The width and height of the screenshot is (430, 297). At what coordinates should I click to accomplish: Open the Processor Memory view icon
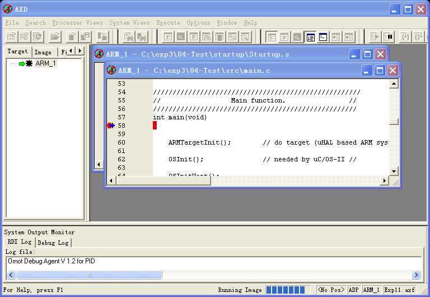tap(219, 36)
